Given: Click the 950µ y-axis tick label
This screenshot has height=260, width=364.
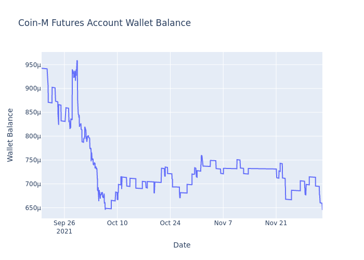Looking at the screenshot, I should pos(29,65).
